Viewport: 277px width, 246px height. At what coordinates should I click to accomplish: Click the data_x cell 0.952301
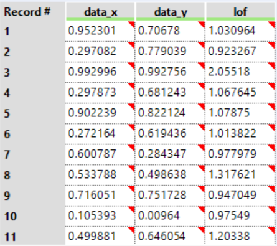100,31
